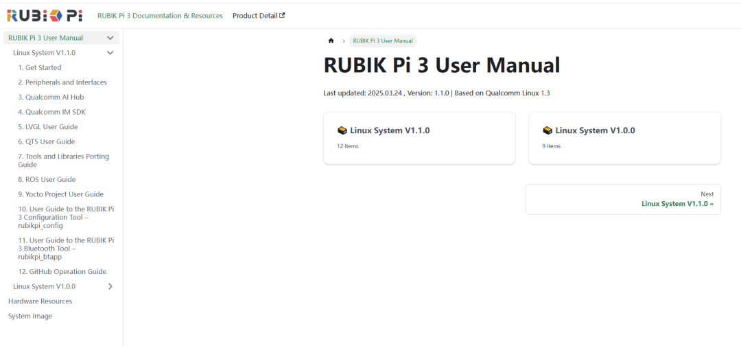This screenshot has height=346, width=741.
Task: Select Linux System V1.0.0 in sidebar
Action: 45,286
